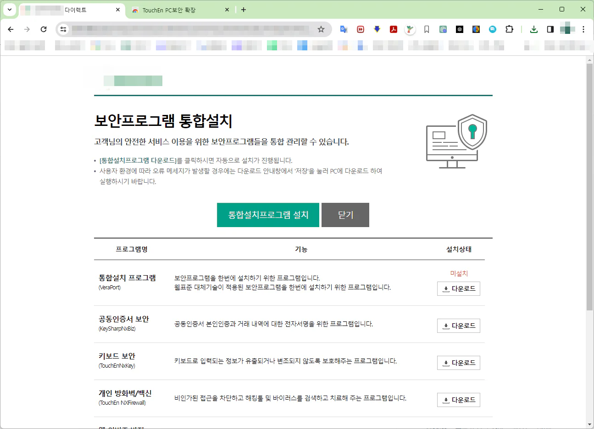The height and width of the screenshot is (429, 594).
Task: Click the 개인 방화벽/백신 name text
Action: (125, 393)
